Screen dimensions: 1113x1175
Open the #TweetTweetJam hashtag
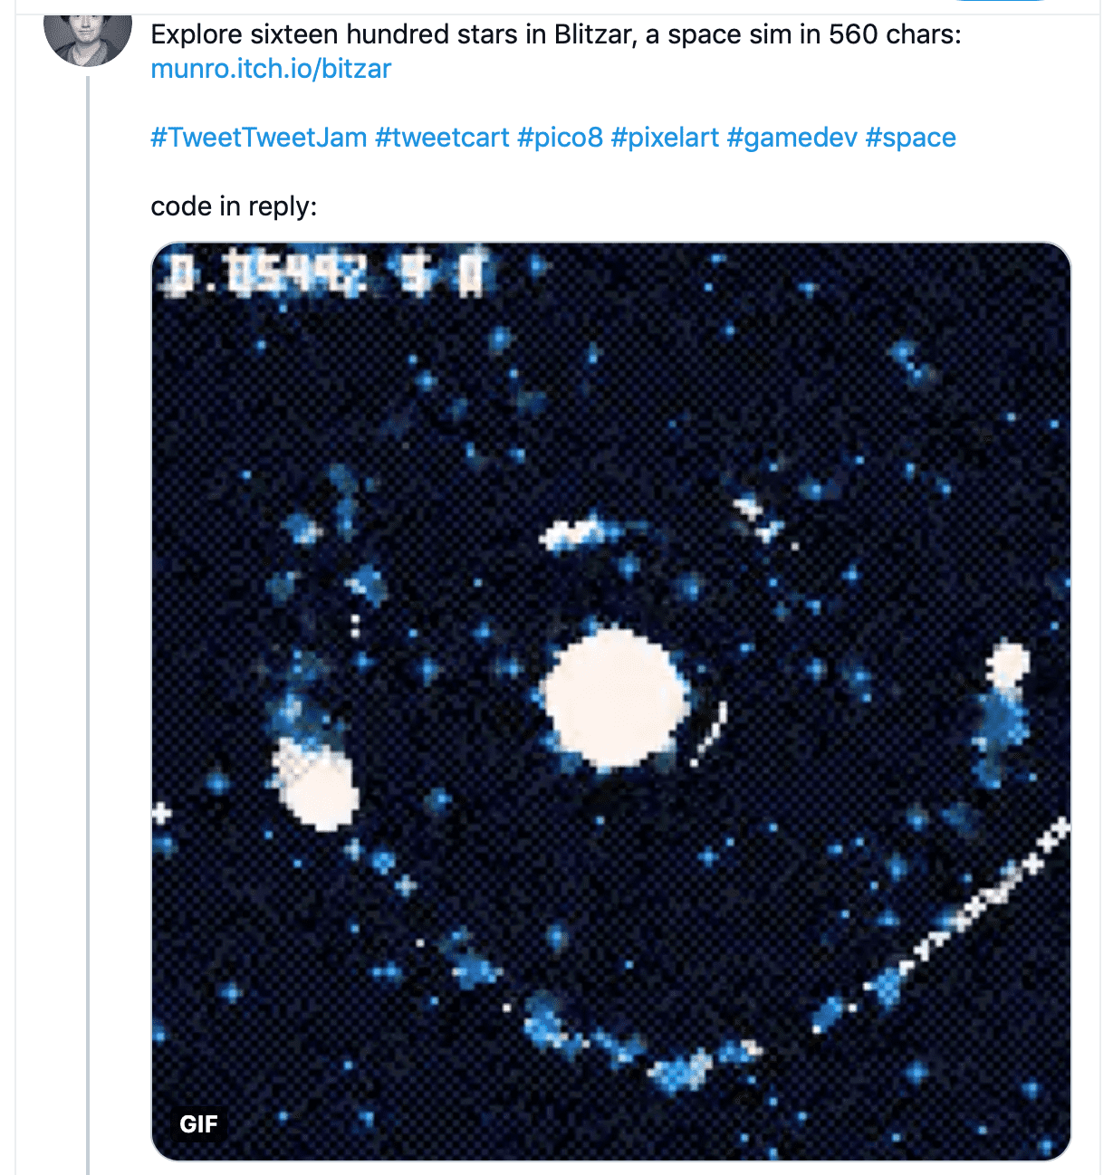click(259, 138)
